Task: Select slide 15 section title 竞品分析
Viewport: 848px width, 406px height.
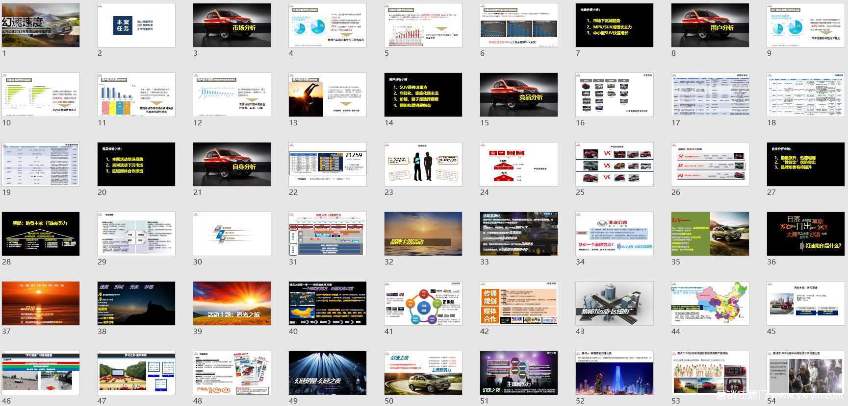Action: (x=519, y=95)
